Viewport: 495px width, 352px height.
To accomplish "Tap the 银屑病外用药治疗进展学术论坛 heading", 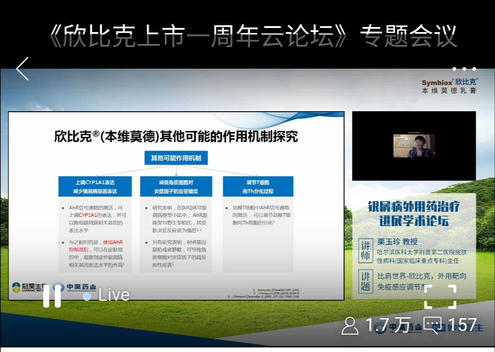I will click(414, 214).
